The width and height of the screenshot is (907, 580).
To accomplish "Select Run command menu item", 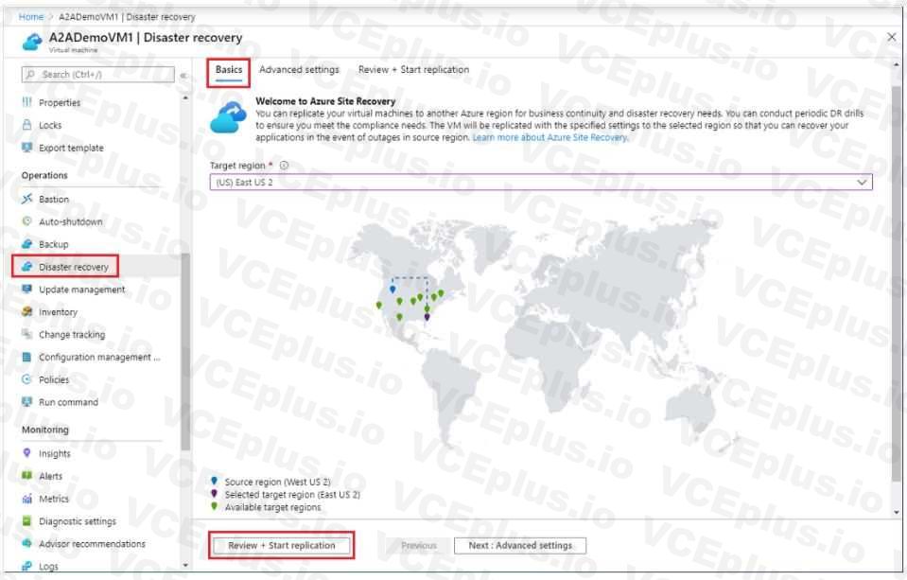I will 69,402.
